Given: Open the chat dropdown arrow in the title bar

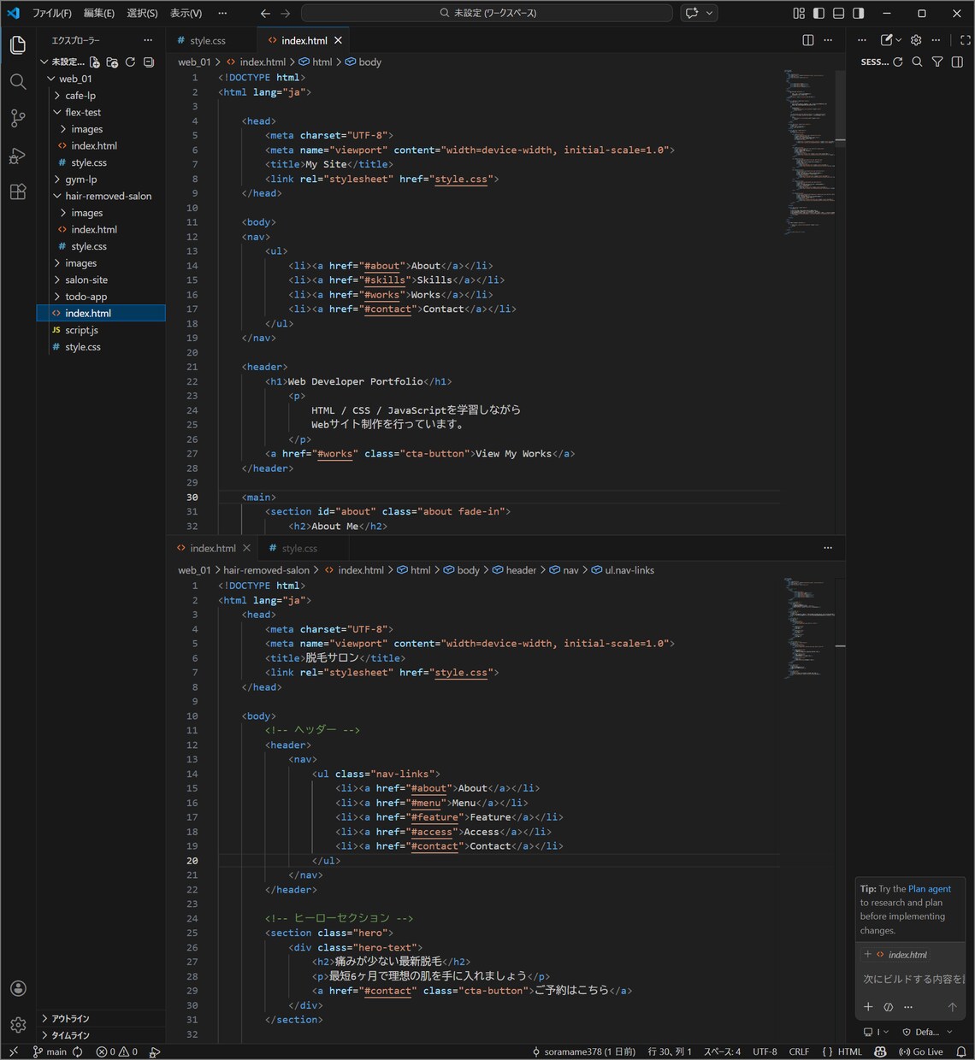Looking at the screenshot, I should coord(709,13).
